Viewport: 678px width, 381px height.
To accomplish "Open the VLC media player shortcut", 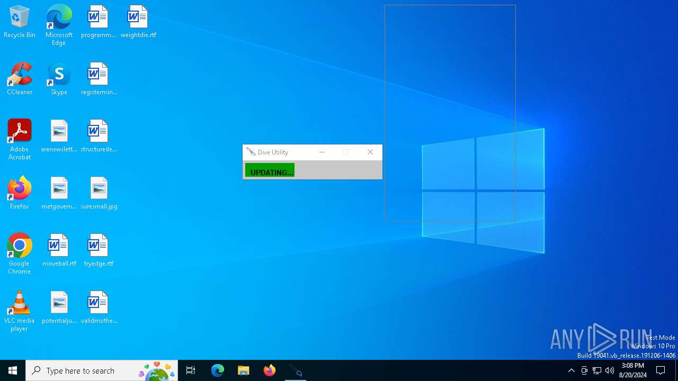I will click(x=20, y=311).
